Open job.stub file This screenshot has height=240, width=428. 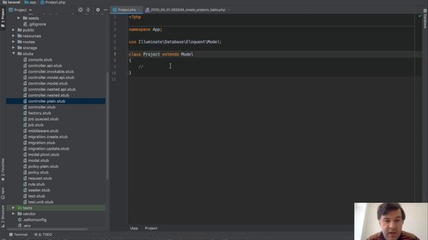tap(35, 125)
